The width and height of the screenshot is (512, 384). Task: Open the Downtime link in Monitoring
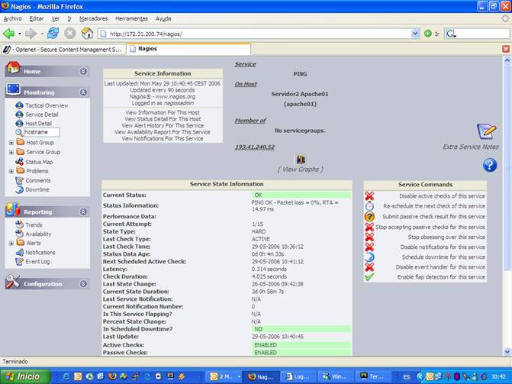37,189
